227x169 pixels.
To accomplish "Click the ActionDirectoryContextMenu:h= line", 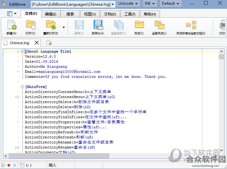I will click(68, 92).
